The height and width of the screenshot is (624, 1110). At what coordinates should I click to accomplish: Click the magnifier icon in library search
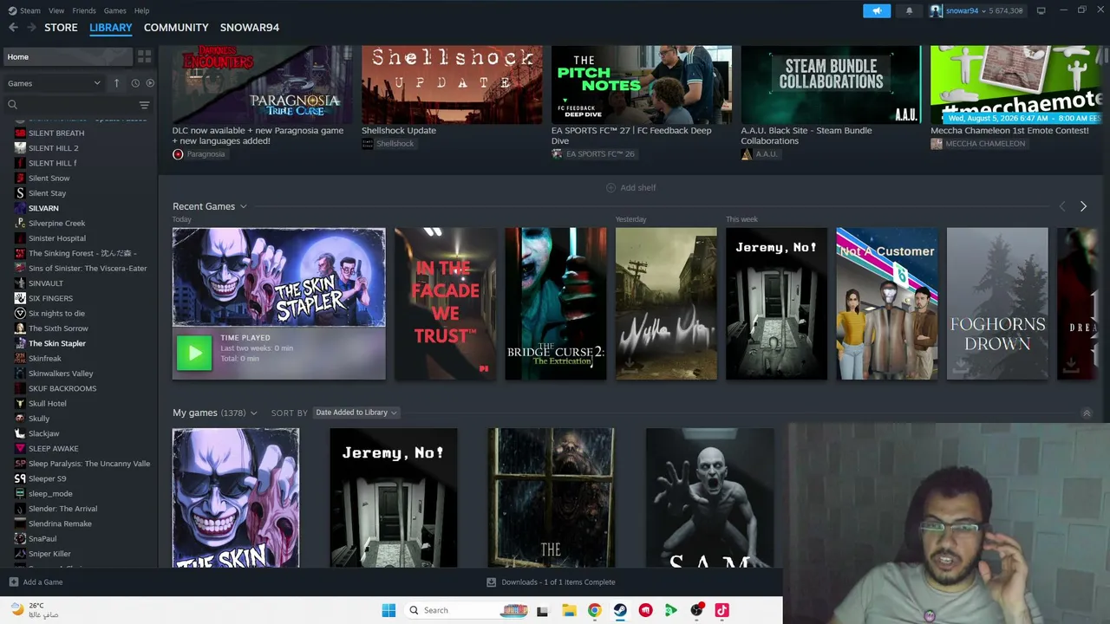coord(12,105)
